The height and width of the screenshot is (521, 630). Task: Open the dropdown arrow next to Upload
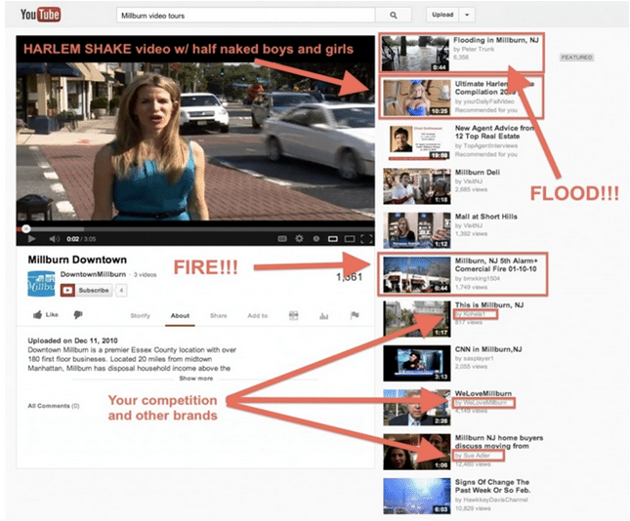(x=466, y=16)
